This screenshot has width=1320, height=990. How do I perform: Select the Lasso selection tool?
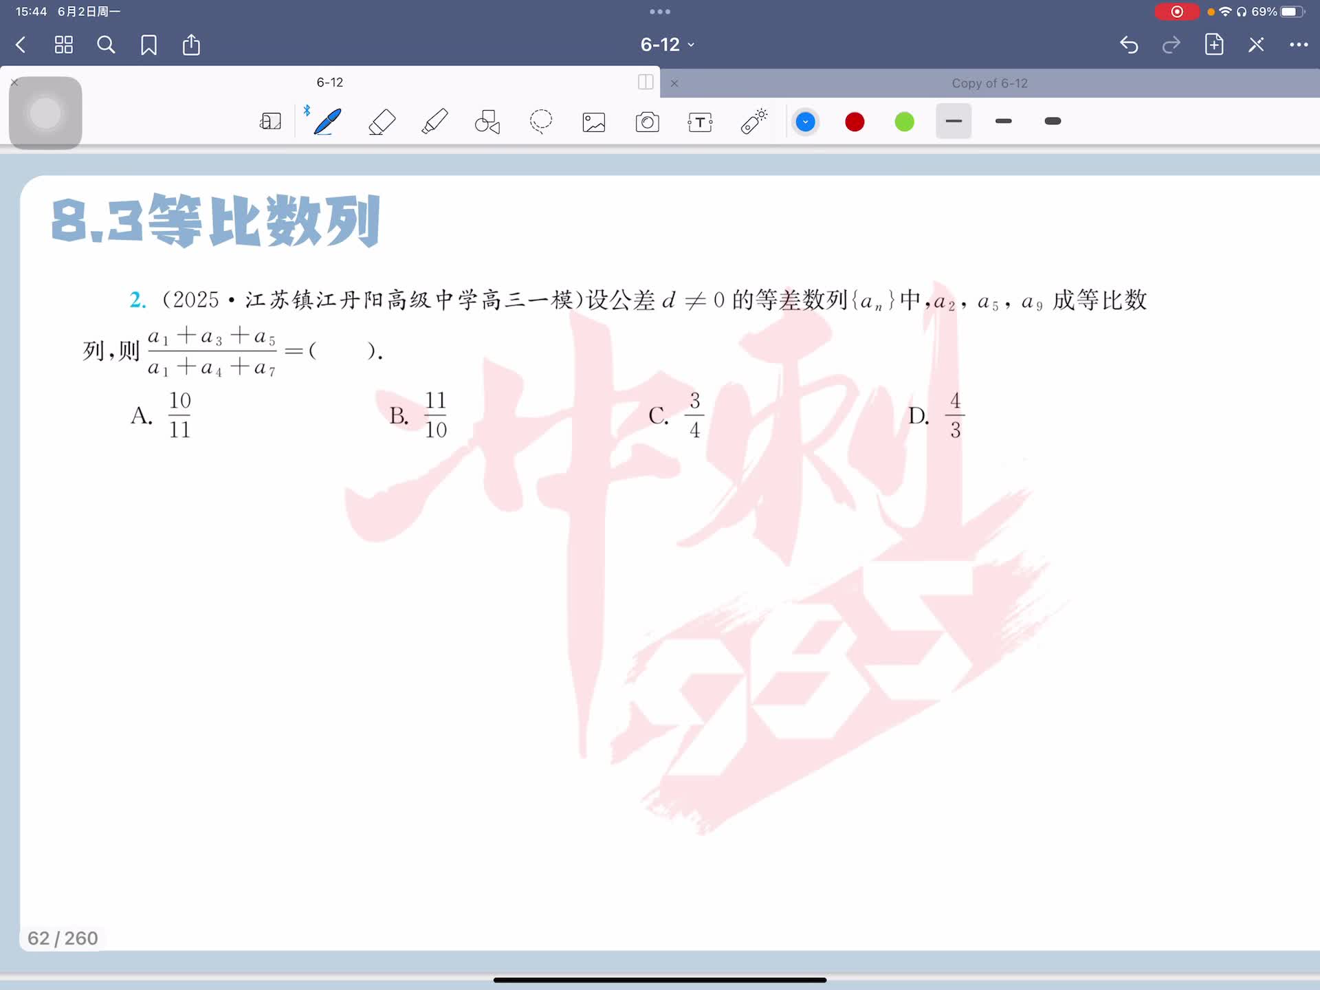point(541,122)
